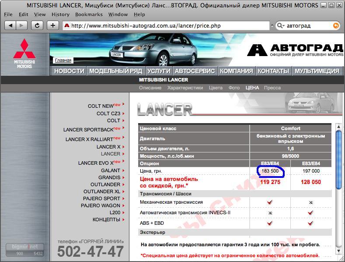The image size is (345, 262).
Task: Click red arrow beside COLT
Action: [x=123, y=120]
